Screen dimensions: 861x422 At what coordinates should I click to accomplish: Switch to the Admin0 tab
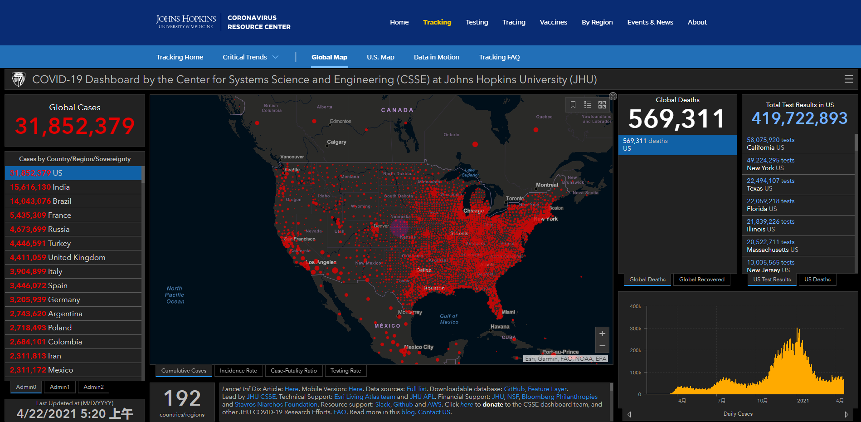point(26,387)
